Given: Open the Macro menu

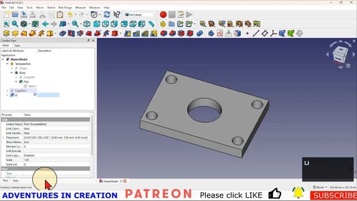Looking at the screenshot, I should click(40, 7).
